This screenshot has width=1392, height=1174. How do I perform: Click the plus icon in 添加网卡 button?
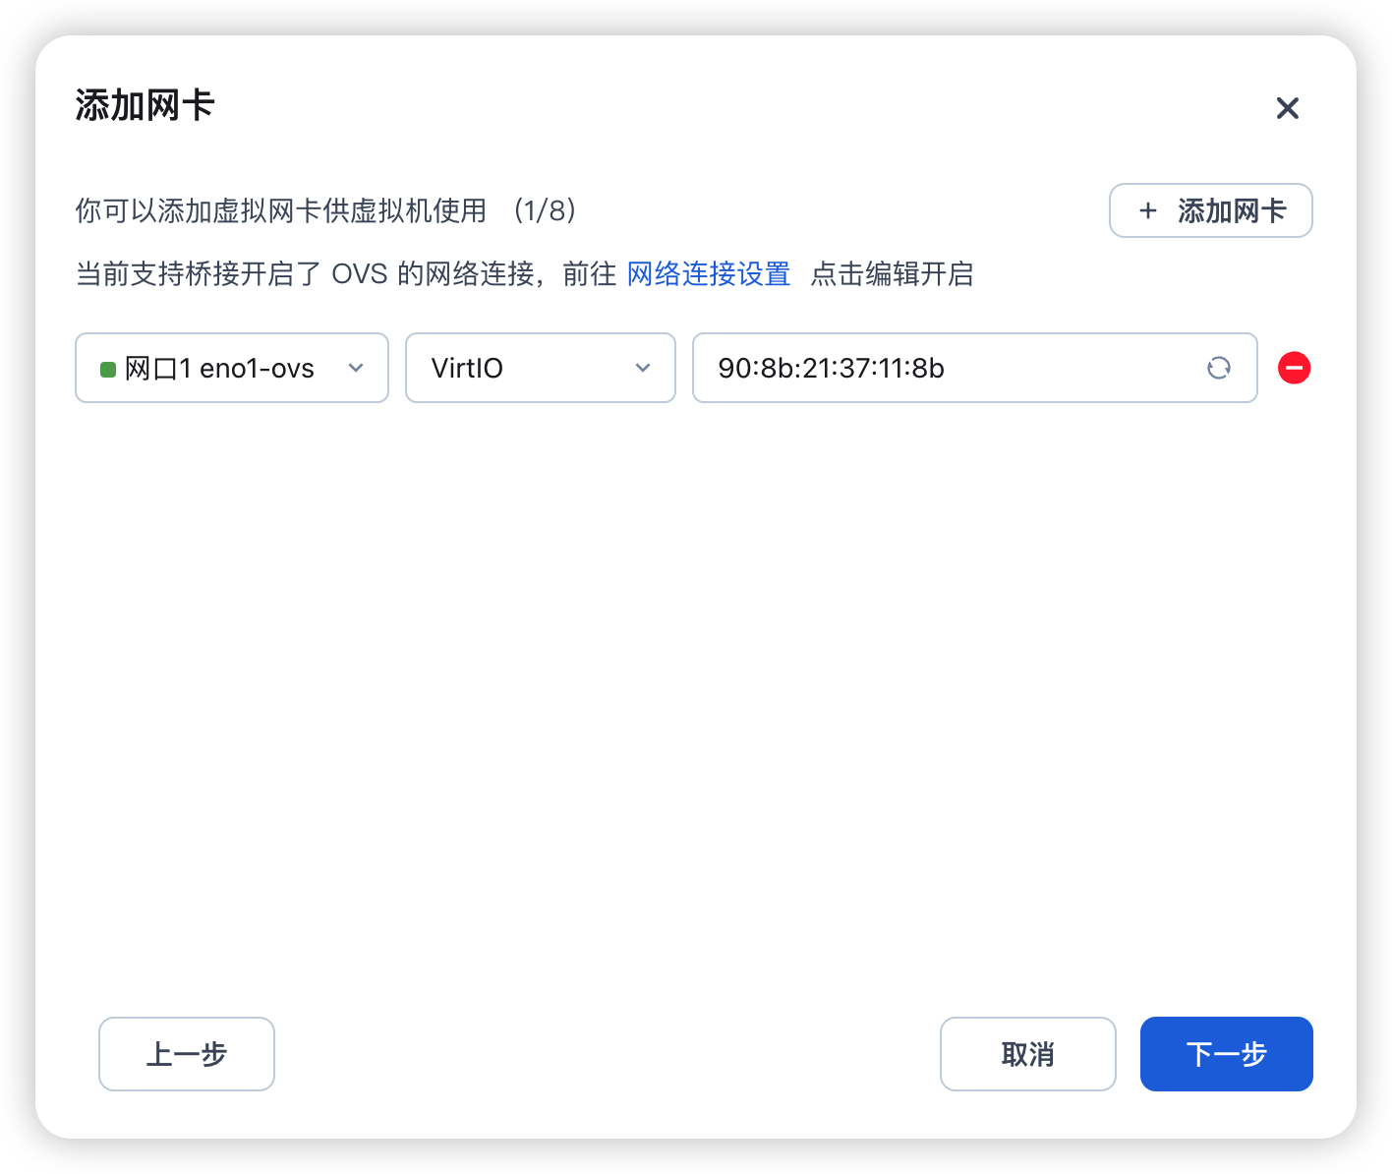(x=1147, y=210)
